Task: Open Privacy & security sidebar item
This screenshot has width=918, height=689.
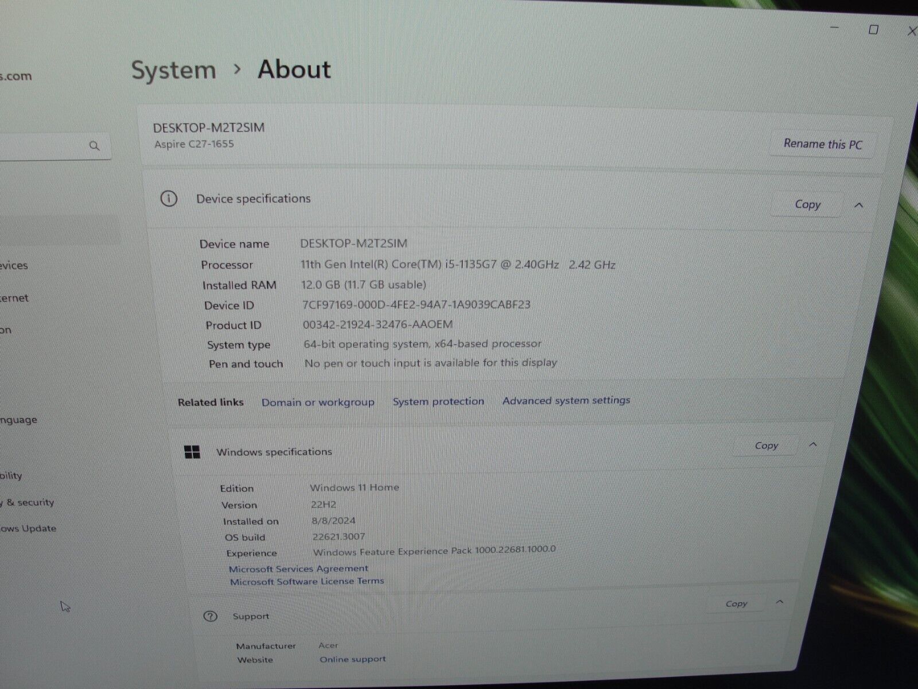Action: pyautogui.click(x=27, y=503)
